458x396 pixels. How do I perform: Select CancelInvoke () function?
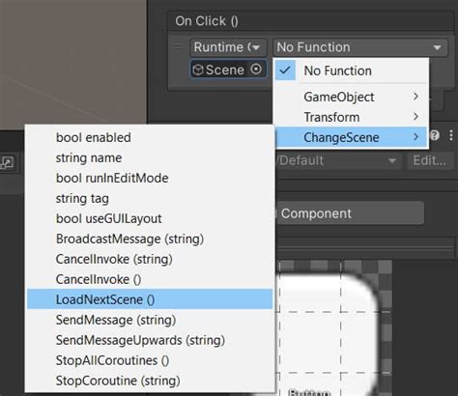coord(150,279)
